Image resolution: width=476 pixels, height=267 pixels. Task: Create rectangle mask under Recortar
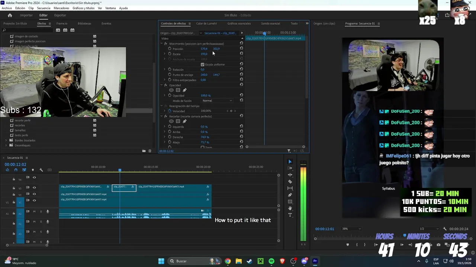click(178, 121)
